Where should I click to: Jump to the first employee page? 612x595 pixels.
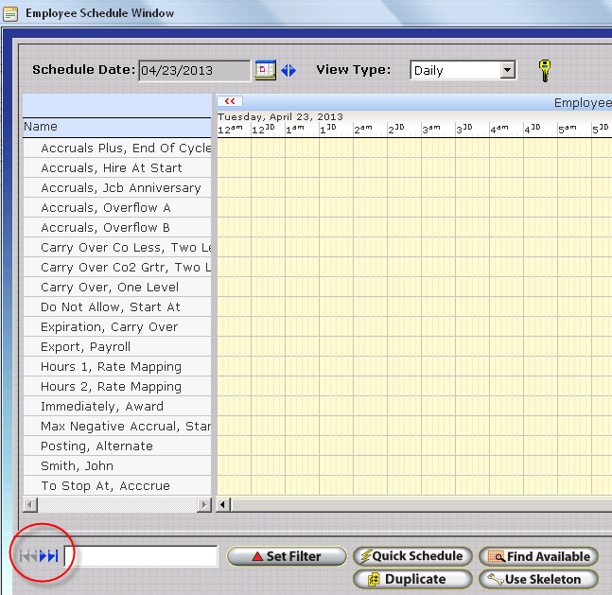tap(25, 556)
